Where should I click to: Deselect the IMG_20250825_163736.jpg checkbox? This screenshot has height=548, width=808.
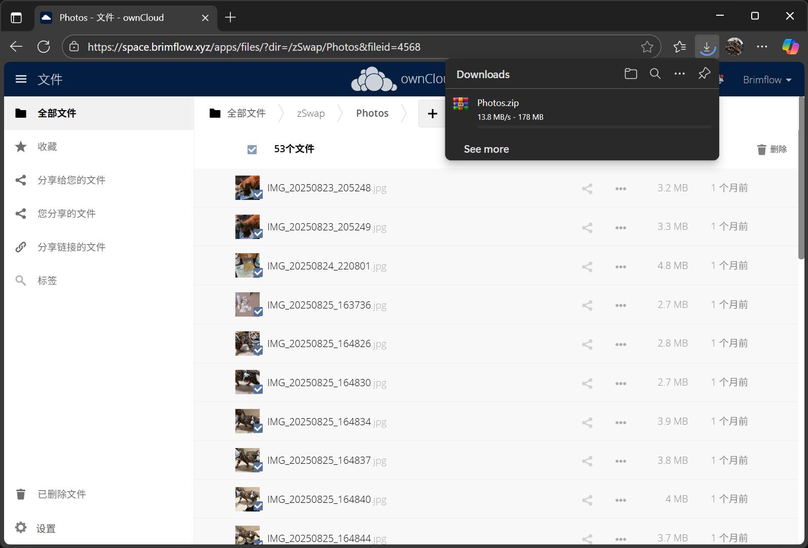coord(258,312)
